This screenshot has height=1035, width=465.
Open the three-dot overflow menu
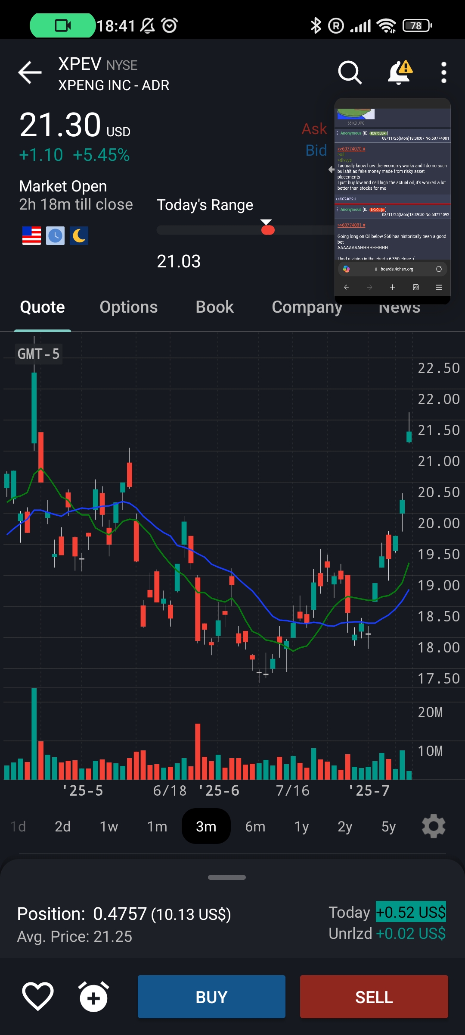tap(444, 72)
